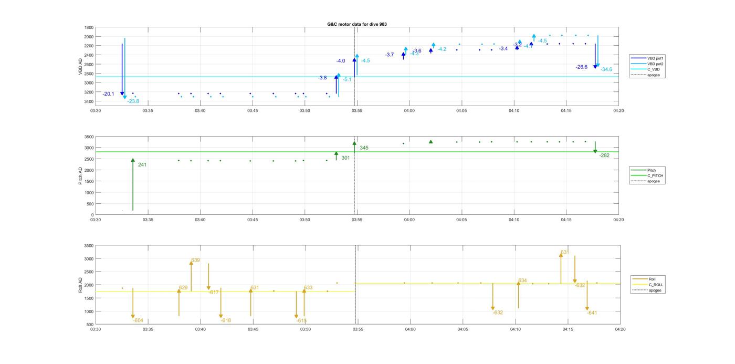This screenshot has height=364, width=735.
Task: Click the '-26.6' VBD data label
Action: click(582, 67)
